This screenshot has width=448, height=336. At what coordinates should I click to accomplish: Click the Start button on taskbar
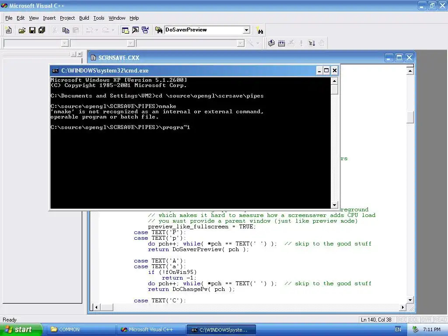point(21,330)
